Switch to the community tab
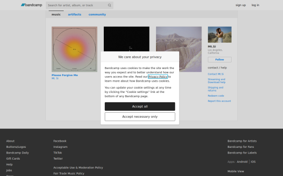The height and width of the screenshot is (176, 283). (97, 15)
